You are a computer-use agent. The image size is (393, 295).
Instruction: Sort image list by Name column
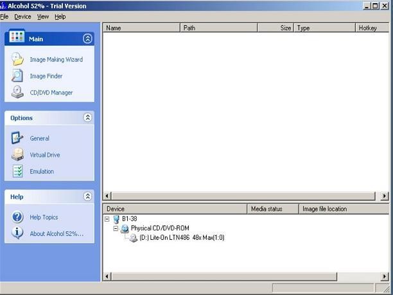(142, 28)
